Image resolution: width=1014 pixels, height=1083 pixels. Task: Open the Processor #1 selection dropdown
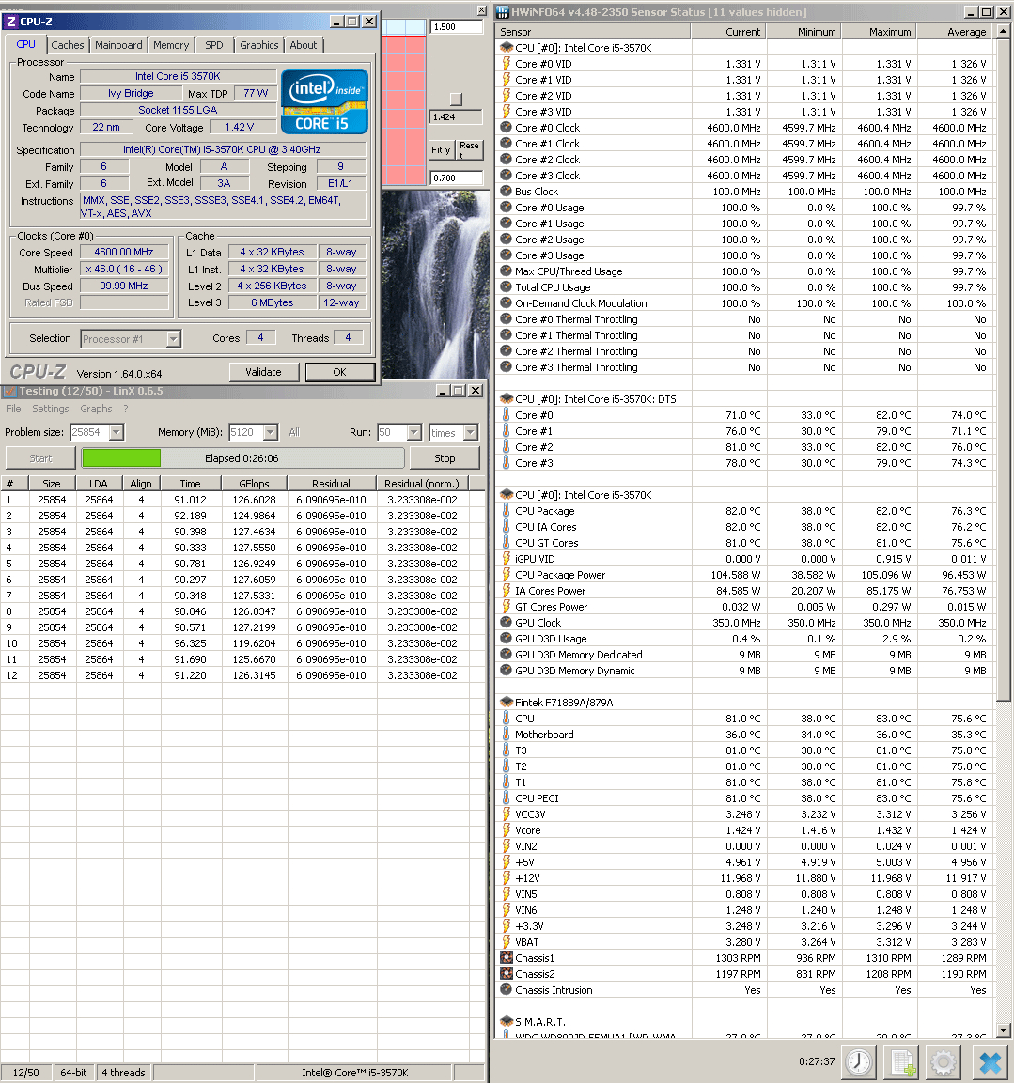[x=174, y=338]
